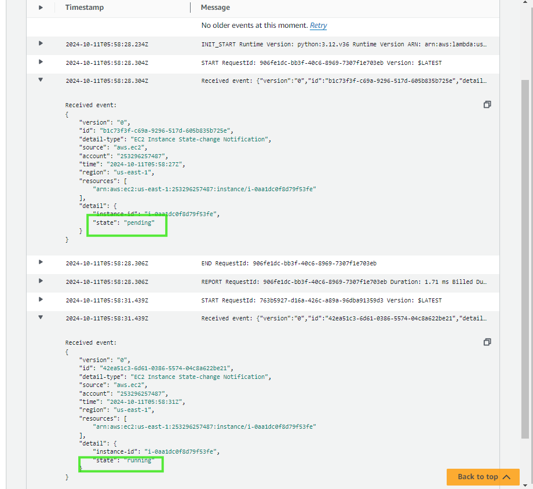
Task: Click the 05:58:31.439Z START row timestamp
Action: pyautogui.click(x=107, y=301)
